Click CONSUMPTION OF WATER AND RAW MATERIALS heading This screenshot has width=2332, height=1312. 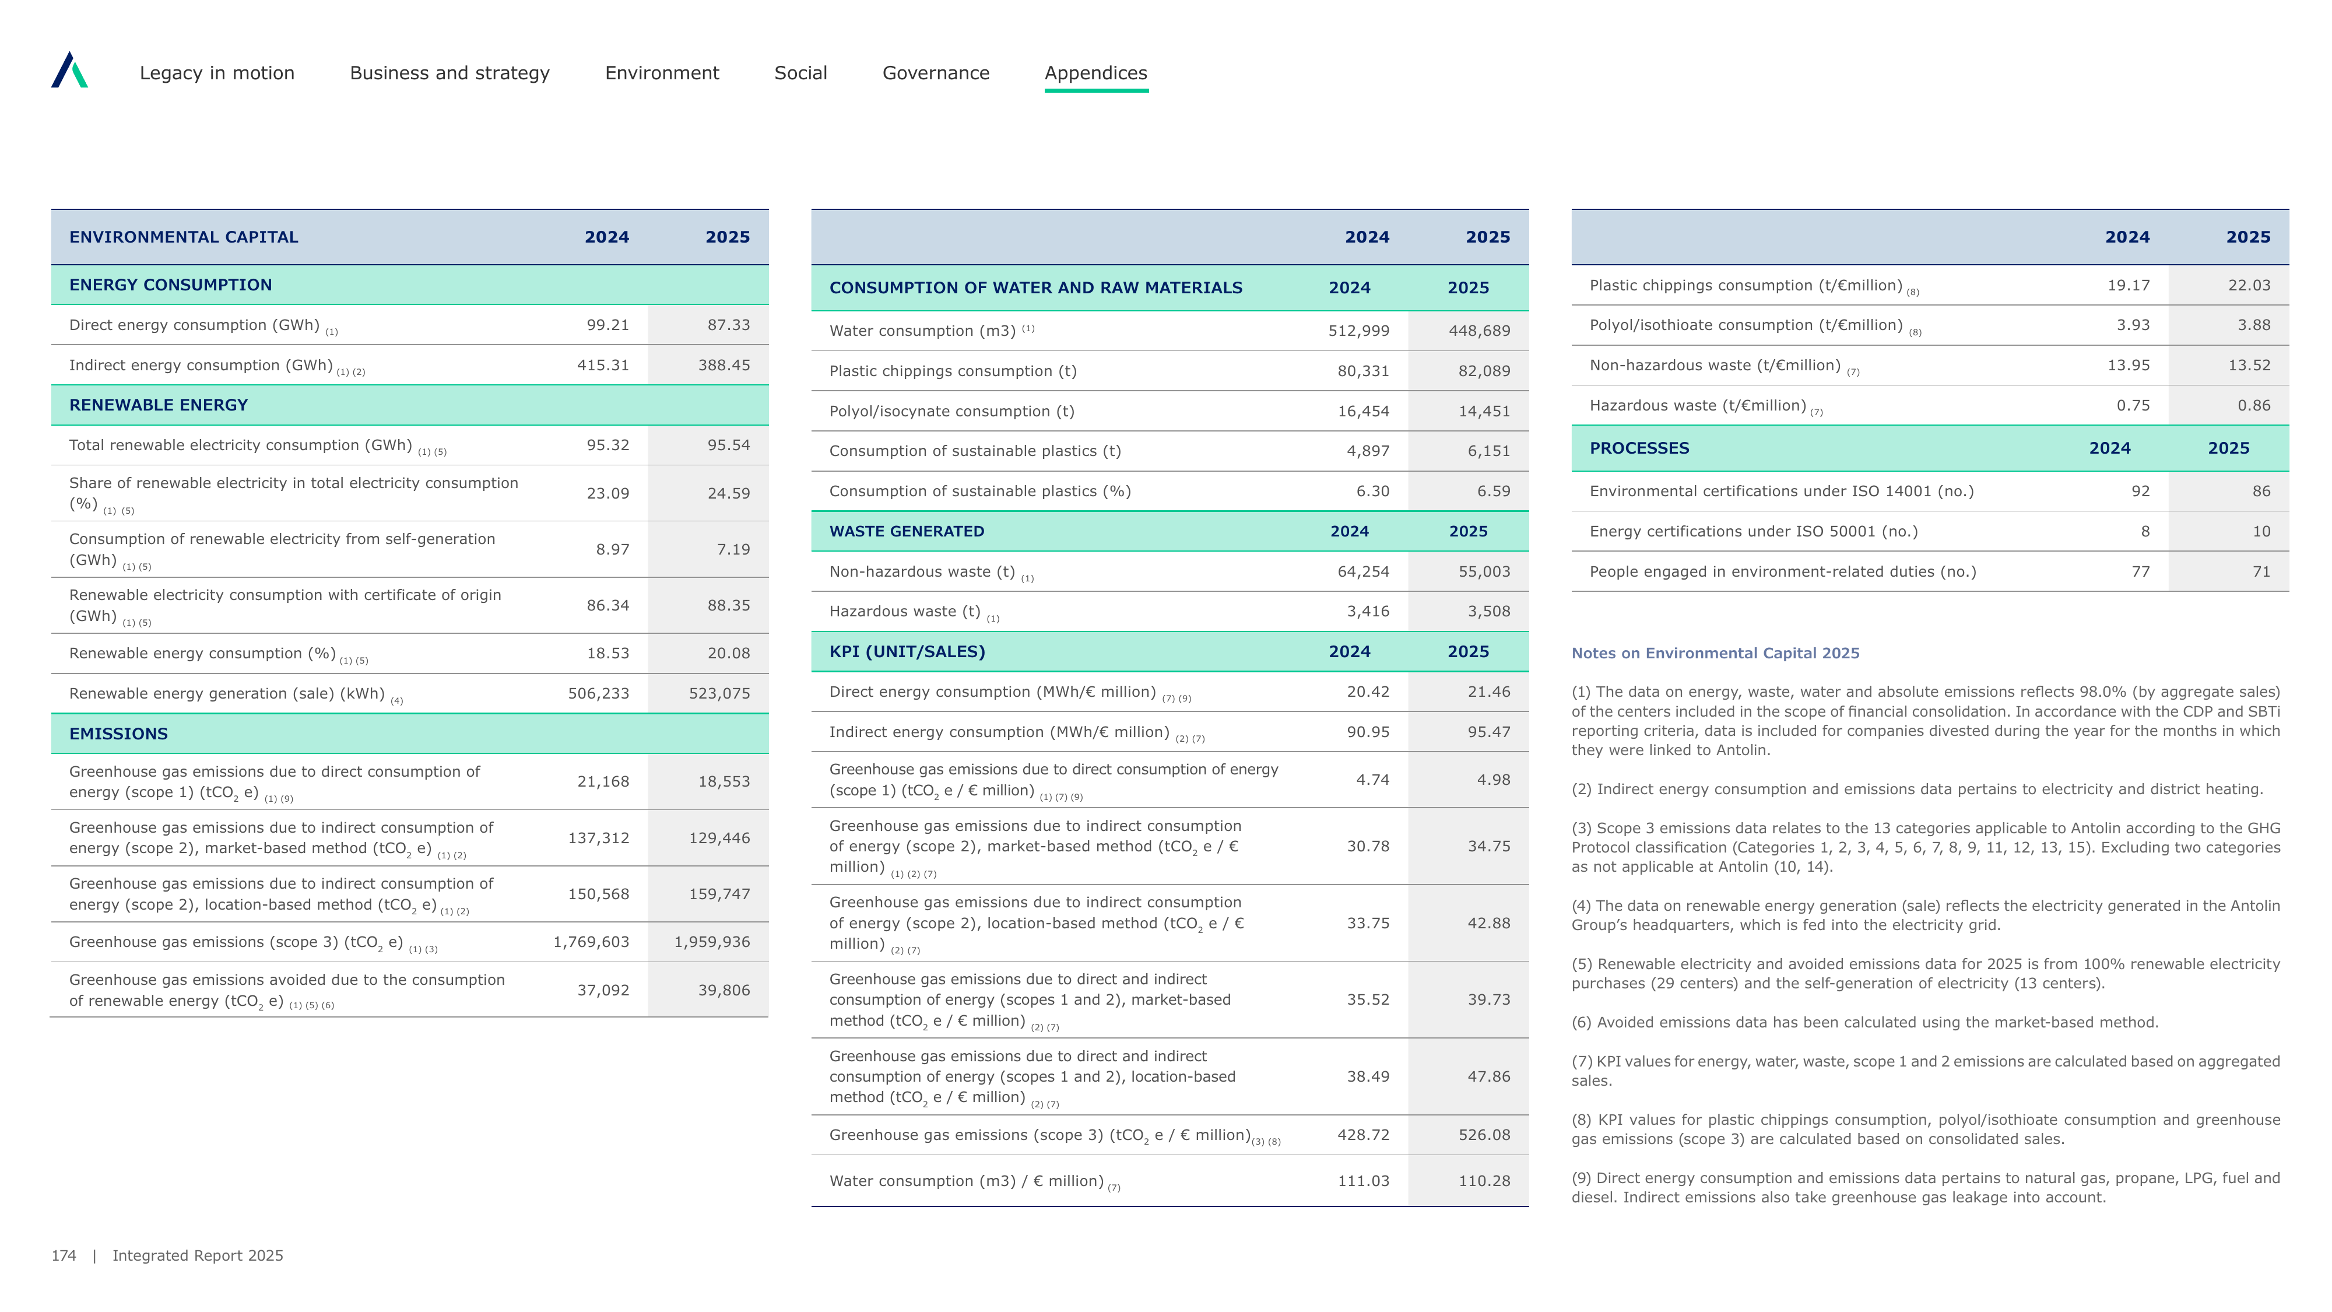point(1035,288)
